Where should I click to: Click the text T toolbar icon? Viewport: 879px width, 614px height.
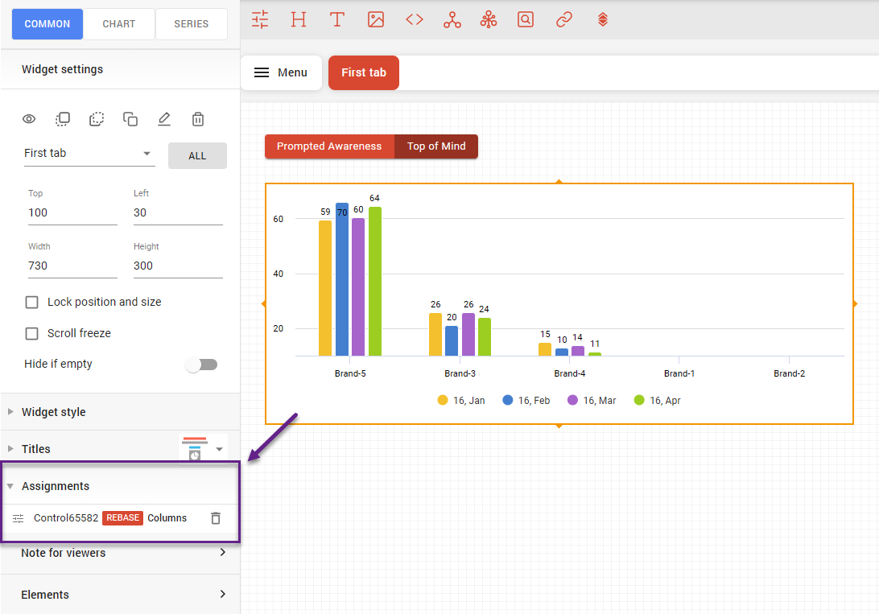tap(337, 20)
